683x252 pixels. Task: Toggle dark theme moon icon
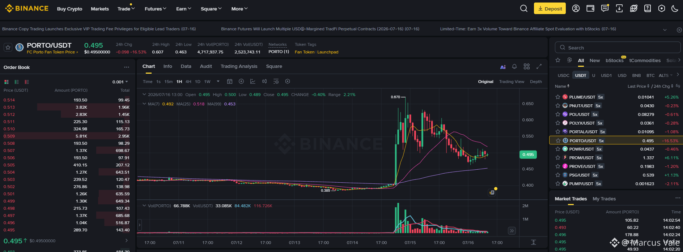pyautogui.click(x=675, y=8)
